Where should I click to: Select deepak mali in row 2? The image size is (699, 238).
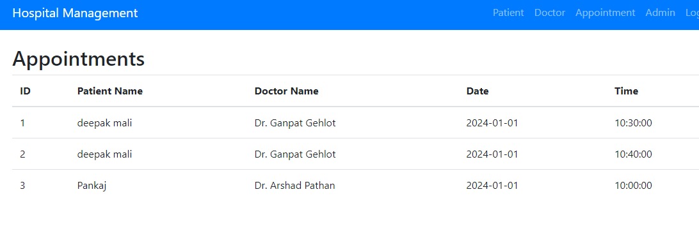point(104,154)
